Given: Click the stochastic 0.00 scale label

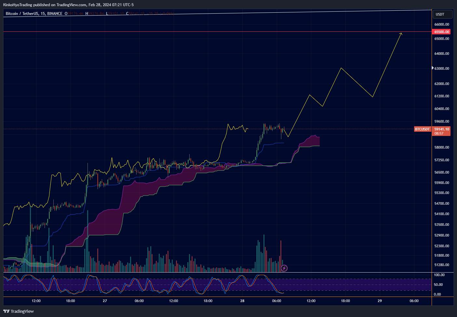Looking at the screenshot, I should click(438, 294).
